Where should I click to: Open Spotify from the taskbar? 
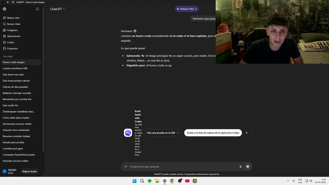(x=150, y=181)
